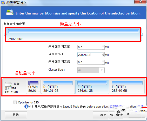Select the F: (NTFS) 283.49 GB partition
Viewport: 147px width, 121px height.
pos(127,87)
